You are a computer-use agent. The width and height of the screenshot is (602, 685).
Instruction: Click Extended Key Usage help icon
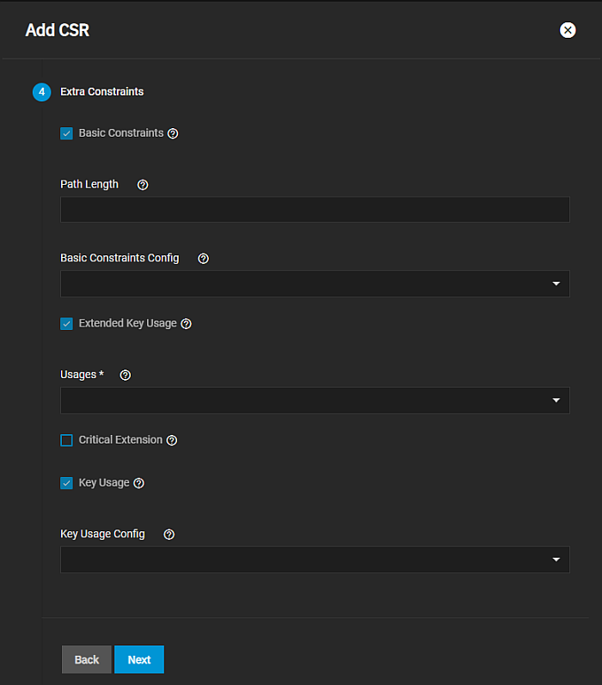tap(186, 324)
